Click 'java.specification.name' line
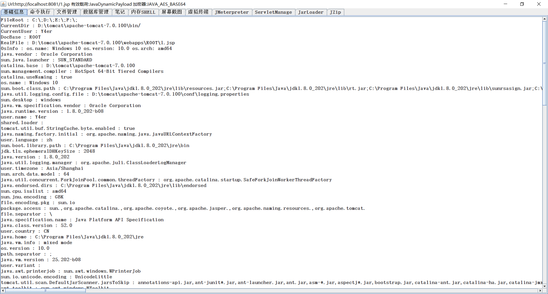The image size is (548, 294). pyautogui.click(x=82, y=220)
